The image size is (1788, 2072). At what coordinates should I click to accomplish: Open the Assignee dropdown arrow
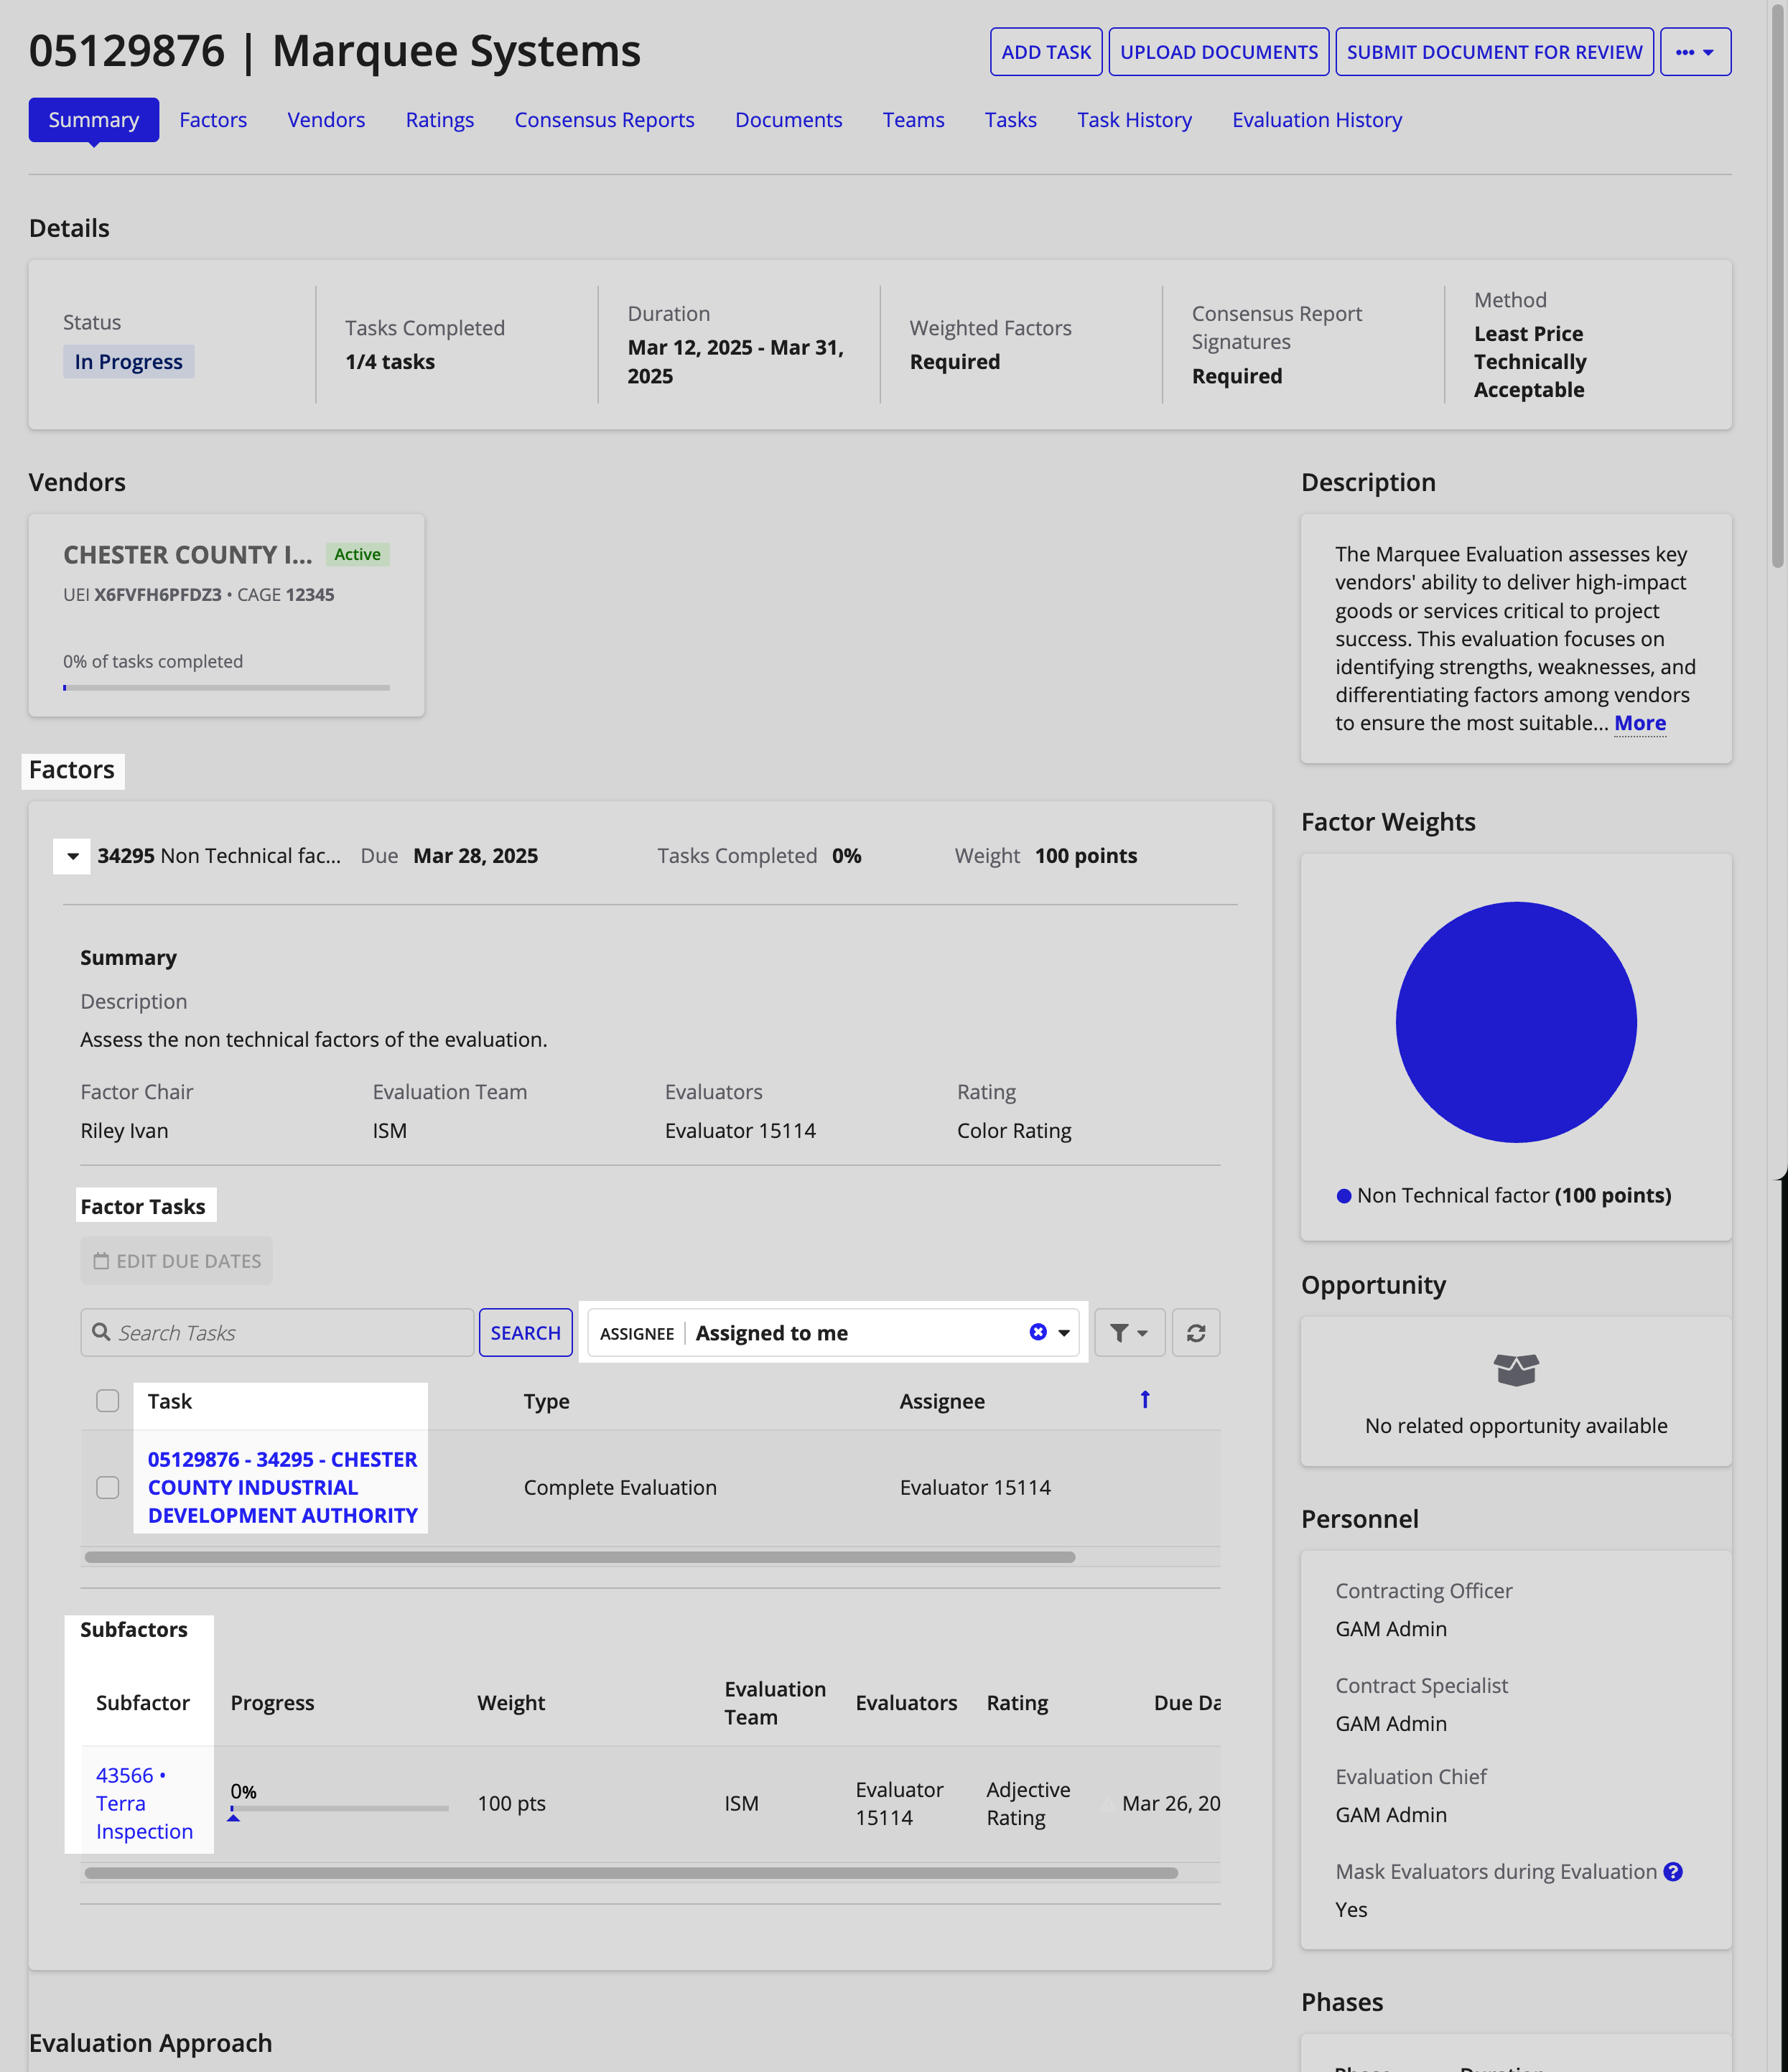[x=1064, y=1332]
